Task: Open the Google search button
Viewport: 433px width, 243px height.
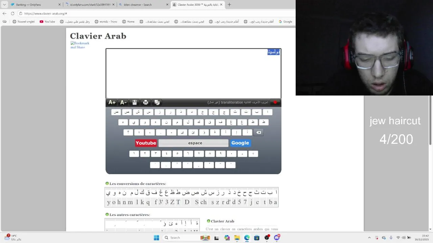Action: pos(240,143)
